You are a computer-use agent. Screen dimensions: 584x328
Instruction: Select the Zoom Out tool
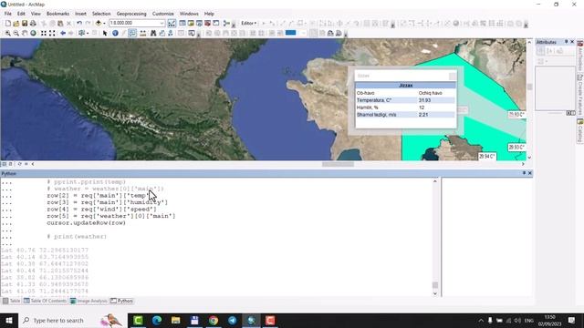(x=16, y=34)
